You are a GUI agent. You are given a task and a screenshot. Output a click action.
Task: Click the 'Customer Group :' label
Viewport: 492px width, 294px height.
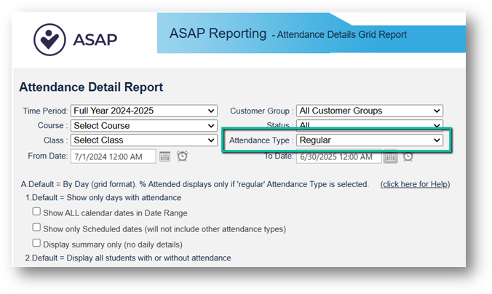click(262, 111)
